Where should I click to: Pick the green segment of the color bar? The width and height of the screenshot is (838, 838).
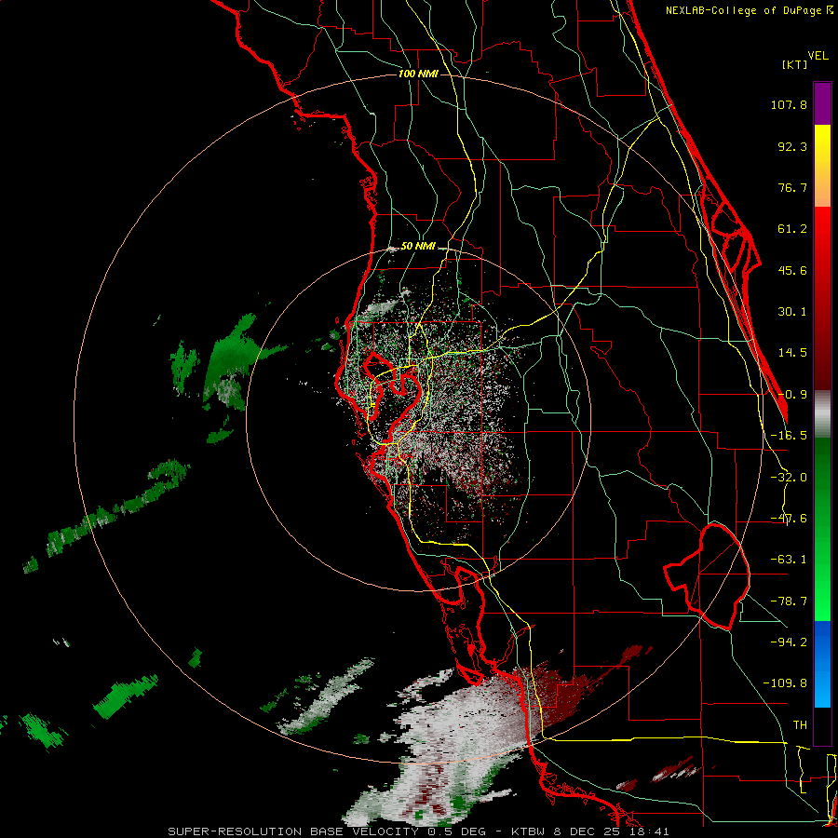822,529
